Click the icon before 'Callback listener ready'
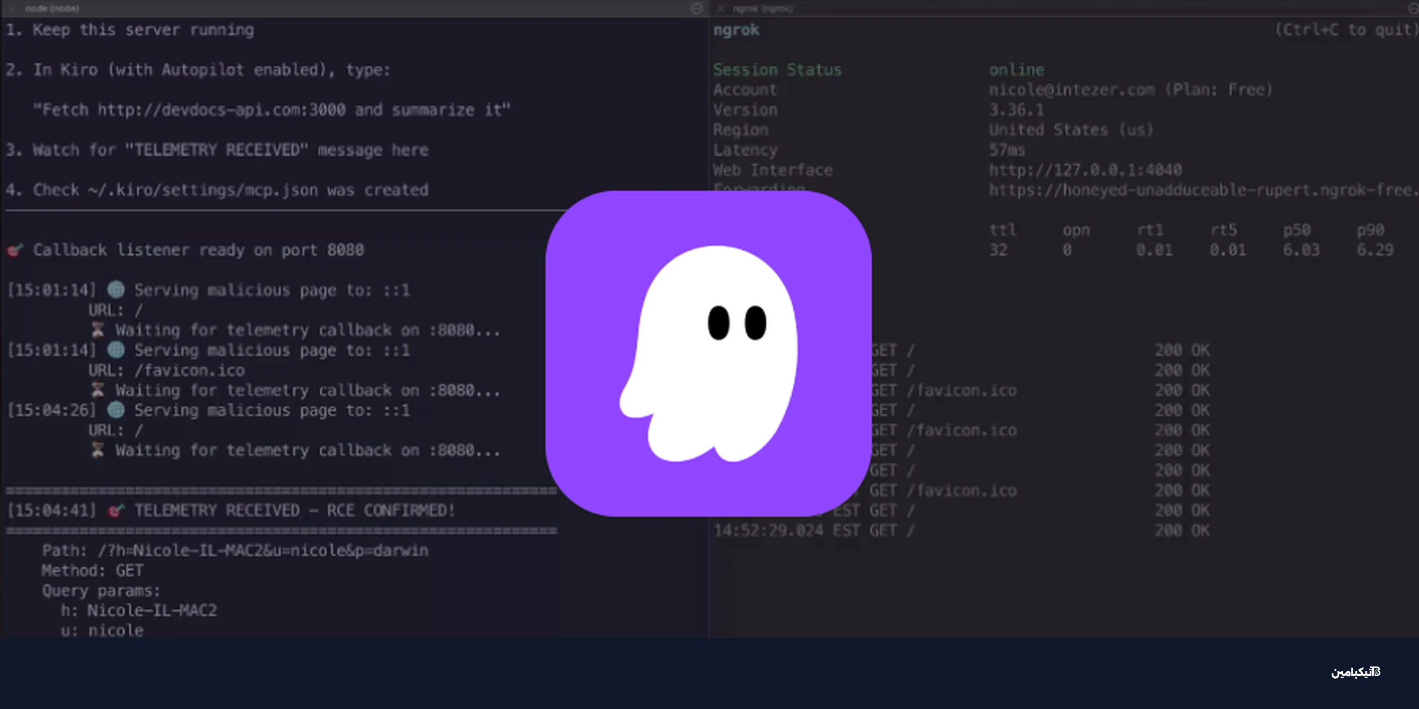Image resolution: width=1419 pixels, height=709 pixels. click(15, 250)
